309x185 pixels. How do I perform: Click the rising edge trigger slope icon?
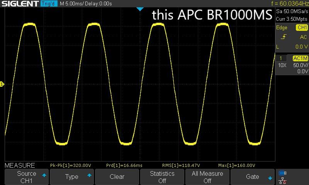tap(284, 37)
